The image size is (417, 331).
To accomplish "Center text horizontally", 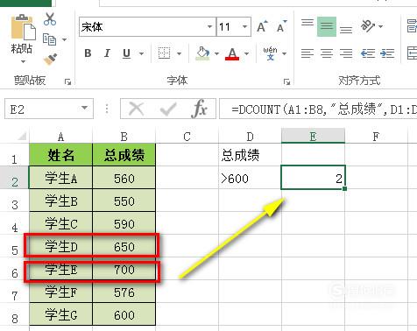I will coord(327,53).
